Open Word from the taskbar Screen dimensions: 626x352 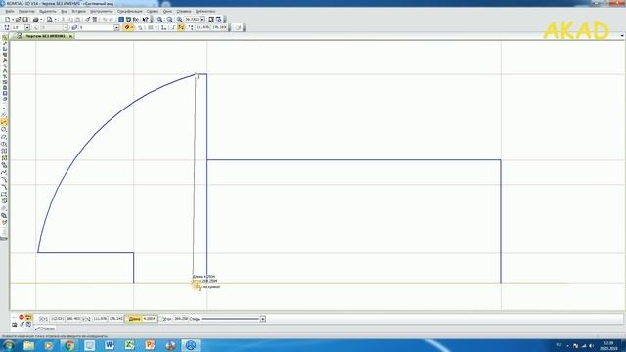pos(110,345)
